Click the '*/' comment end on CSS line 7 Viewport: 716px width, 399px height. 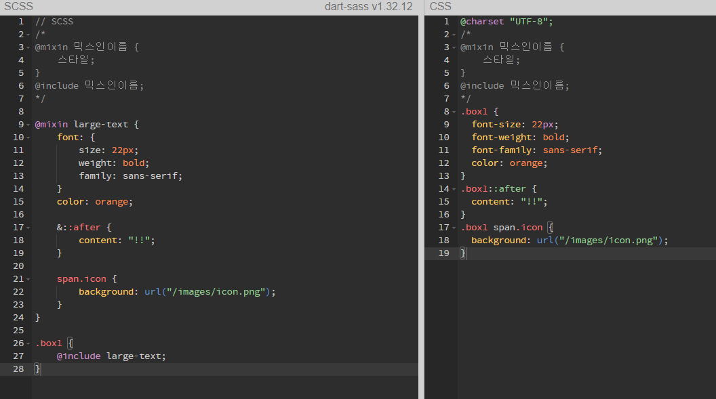point(466,98)
